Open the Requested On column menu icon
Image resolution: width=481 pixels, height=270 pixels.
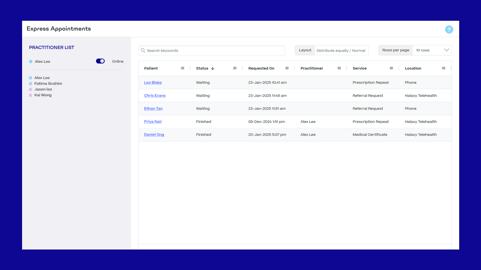pos(287,68)
